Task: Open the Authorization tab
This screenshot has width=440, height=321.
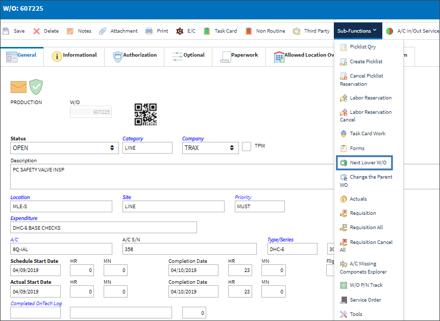Action: (x=134, y=56)
